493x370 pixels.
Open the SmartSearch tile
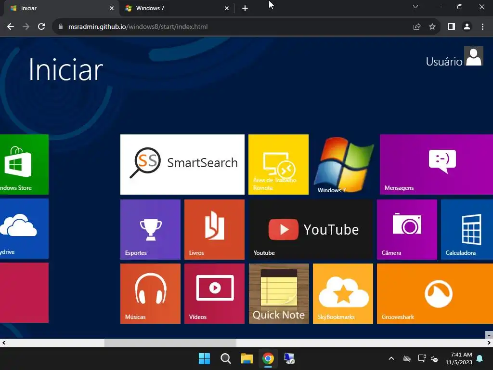pyautogui.click(x=182, y=164)
